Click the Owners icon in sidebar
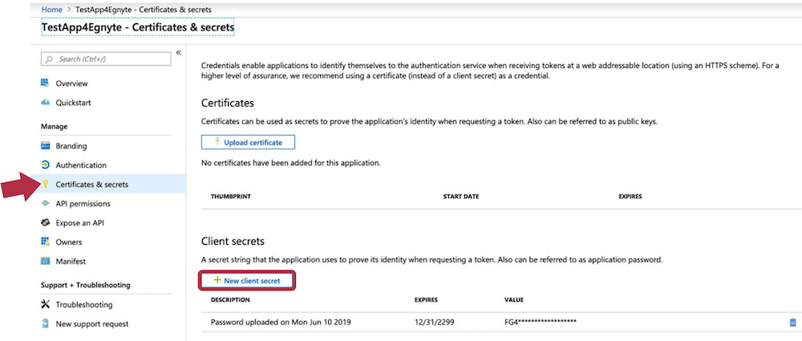 point(45,242)
